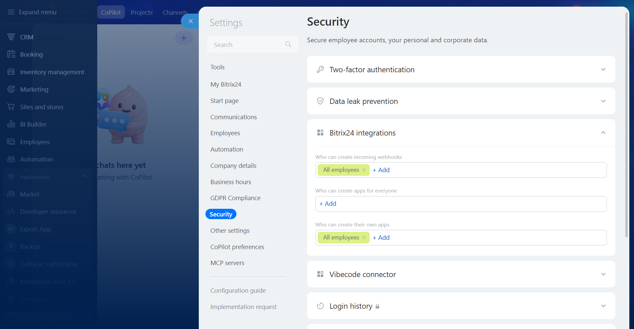Open Employees icon in left sidebar
634x329 pixels.
coord(11,142)
